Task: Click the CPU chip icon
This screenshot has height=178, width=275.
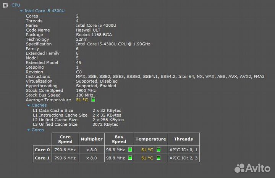Action: point(5,5)
